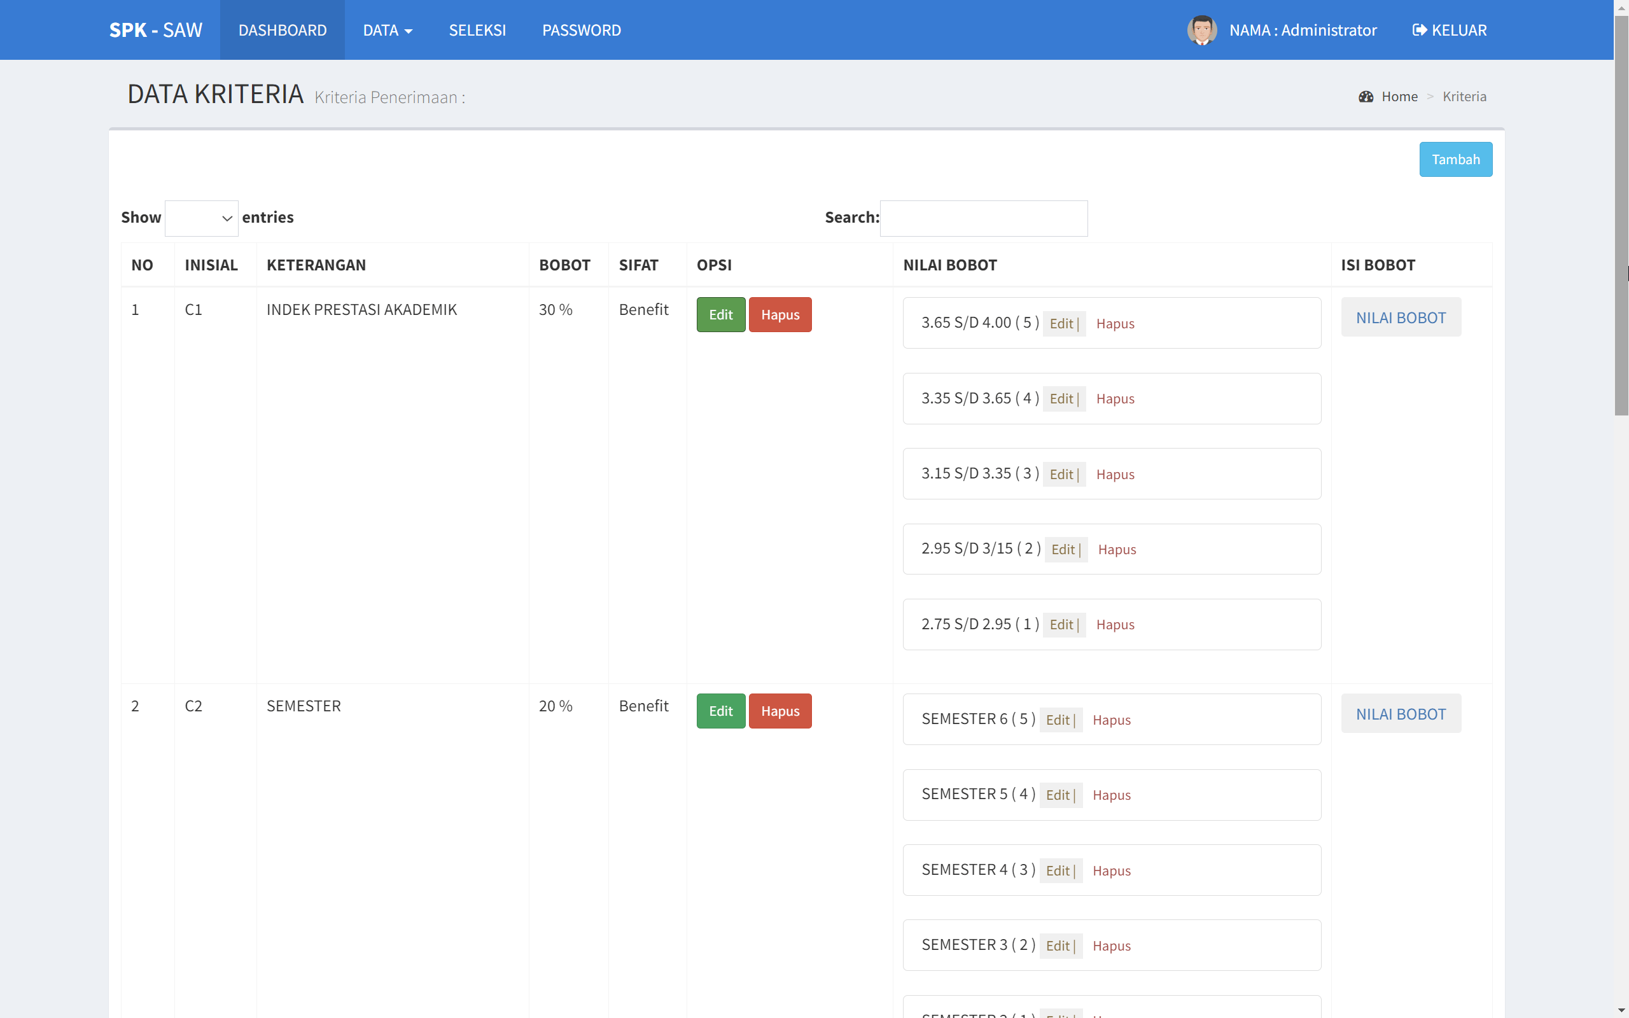Image resolution: width=1629 pixels, height=1018 pixels.
Task: Edit the SEMESTER 6 bobot value
Action: 1058,719
